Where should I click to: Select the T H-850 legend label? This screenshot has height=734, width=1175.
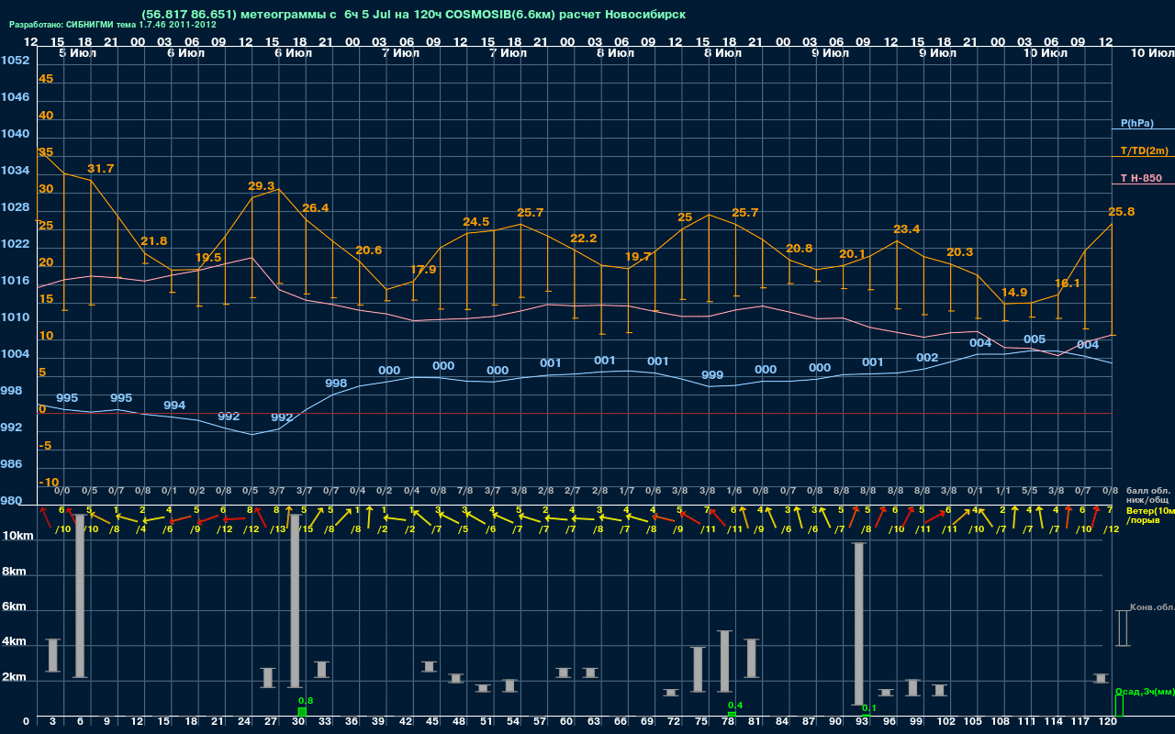(x=1141, y=178)
